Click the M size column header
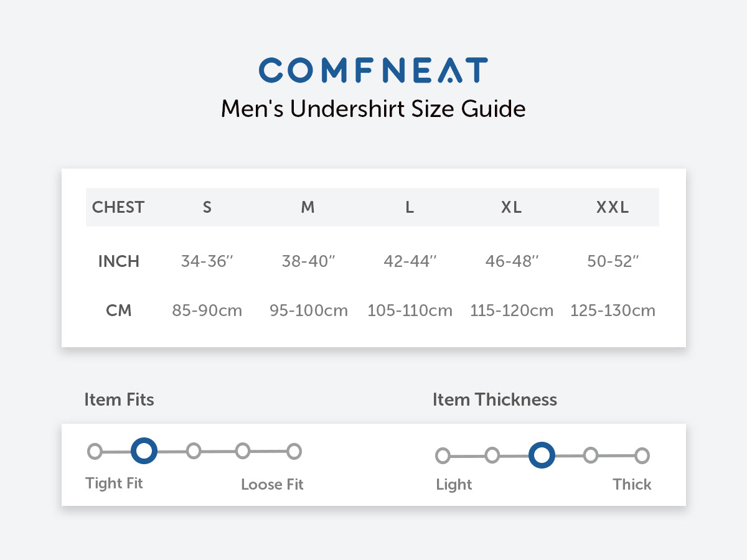747x560 pixels. pyautogui.click(x=308, y=207)
